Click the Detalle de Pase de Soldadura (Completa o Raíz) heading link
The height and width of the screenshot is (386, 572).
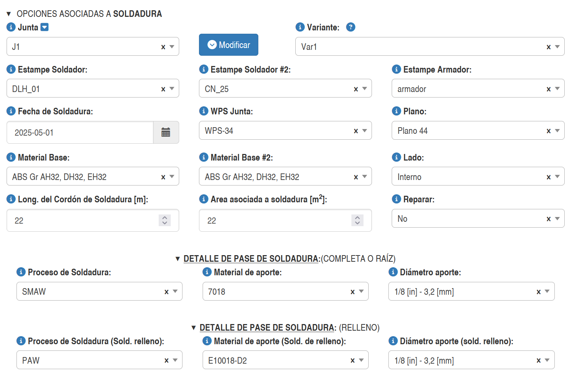[251, 259]
